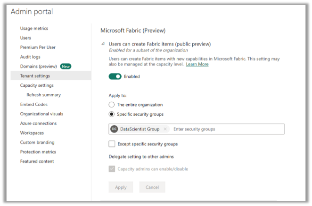The height and width of the screenshot is (206, 312).
Task: Select Tenant settings in the sidebar
Action: (51, 76)
